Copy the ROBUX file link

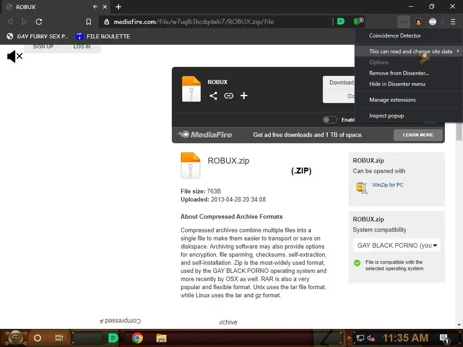point(228,96)
